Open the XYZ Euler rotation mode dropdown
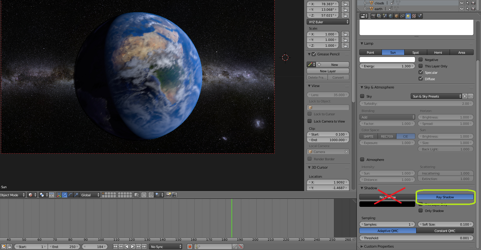 click(x=328, y=22)
